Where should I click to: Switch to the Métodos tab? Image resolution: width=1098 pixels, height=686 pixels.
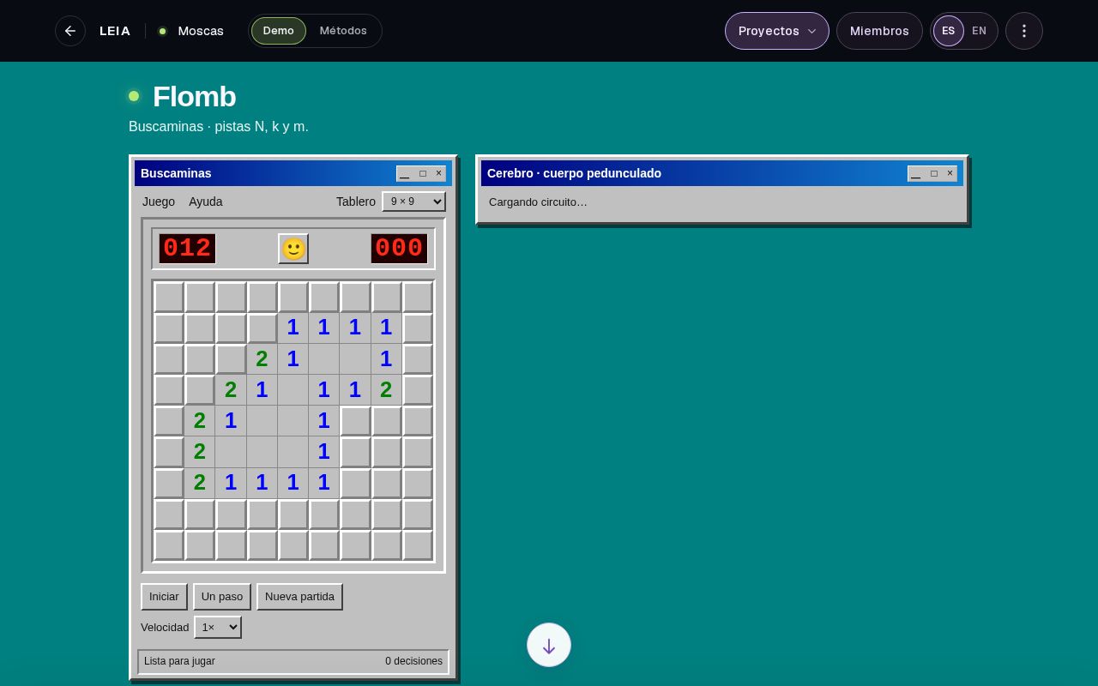point(343,31)
